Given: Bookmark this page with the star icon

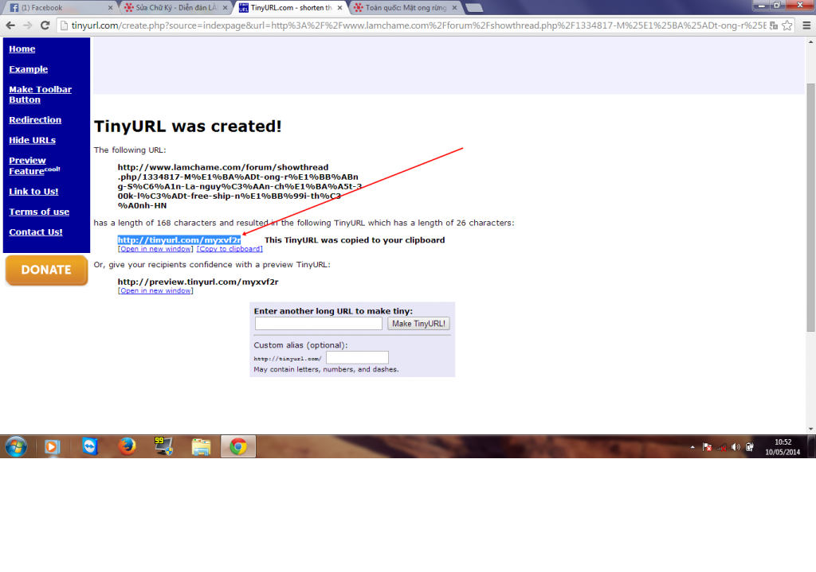Looking at the screenshot, I should point(787,25).
